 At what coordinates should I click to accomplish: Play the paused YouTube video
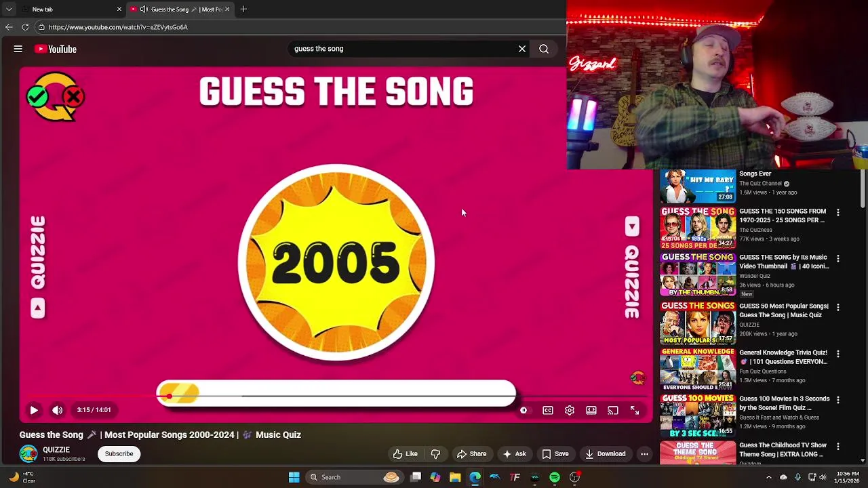coord(34,410)
